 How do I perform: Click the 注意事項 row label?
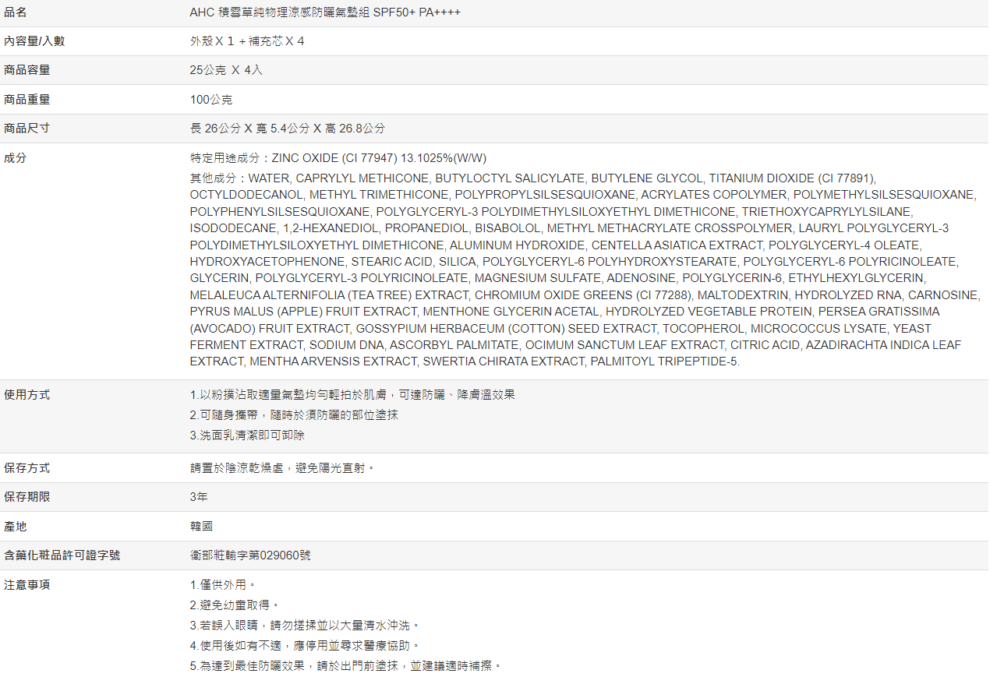(27, 584)
